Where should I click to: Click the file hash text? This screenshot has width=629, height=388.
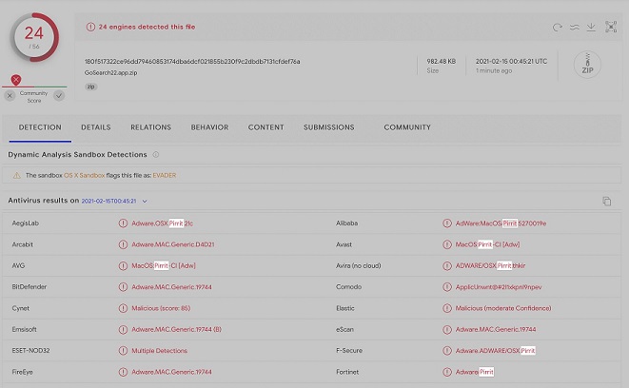(192, 61)
